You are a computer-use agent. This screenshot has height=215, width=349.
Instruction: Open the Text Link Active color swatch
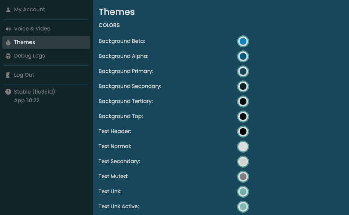pyautogui.click(x=243, y=207)
